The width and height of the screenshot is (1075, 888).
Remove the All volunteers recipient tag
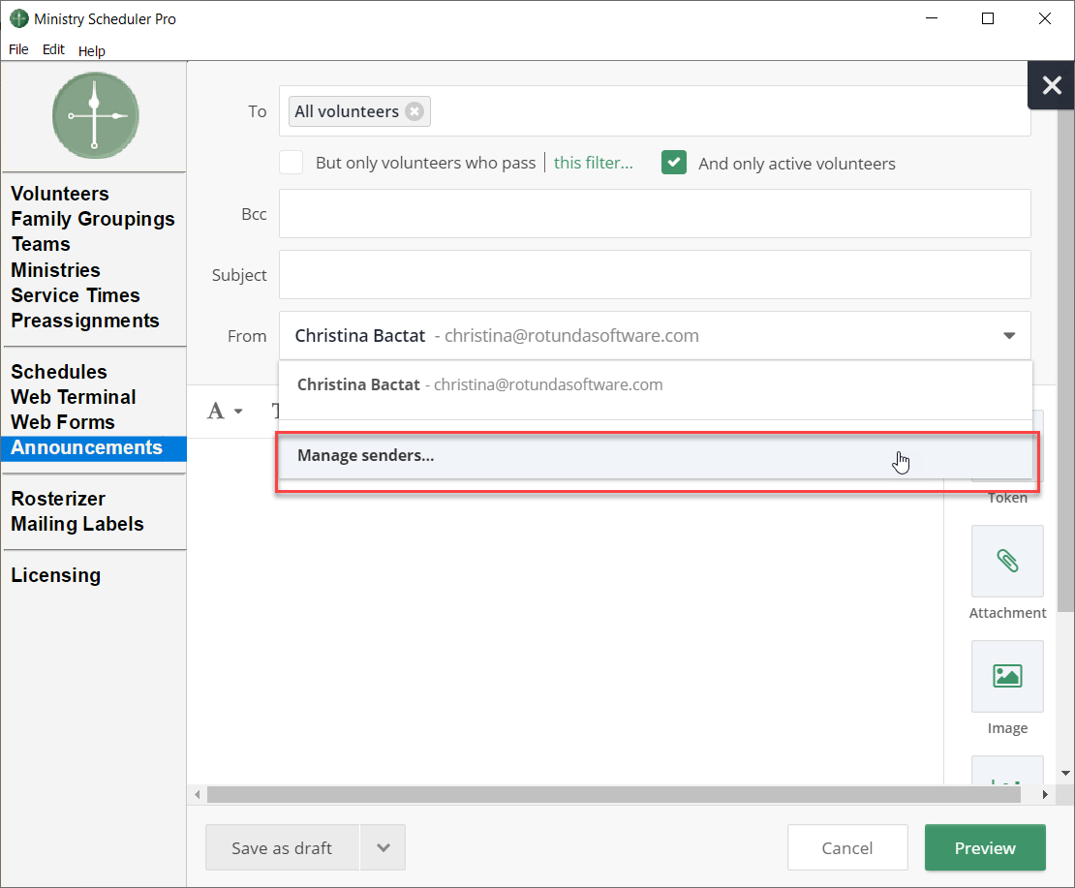pos(415,111)
